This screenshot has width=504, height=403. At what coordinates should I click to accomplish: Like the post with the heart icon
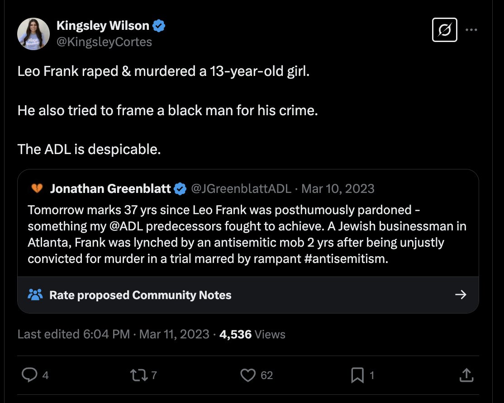(248, 375)
